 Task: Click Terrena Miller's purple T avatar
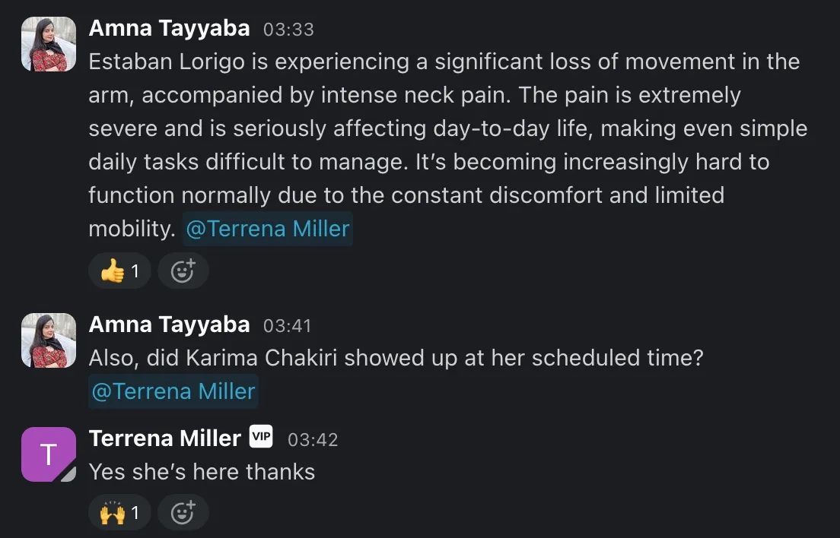pos(49,454)
